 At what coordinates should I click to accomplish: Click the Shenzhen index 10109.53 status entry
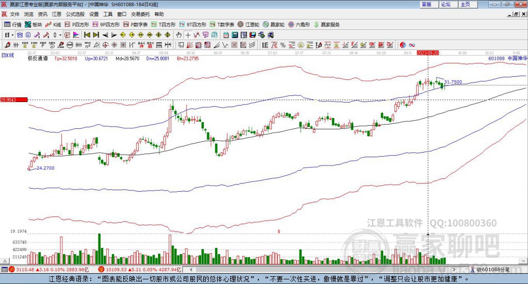tap(140, 270)
